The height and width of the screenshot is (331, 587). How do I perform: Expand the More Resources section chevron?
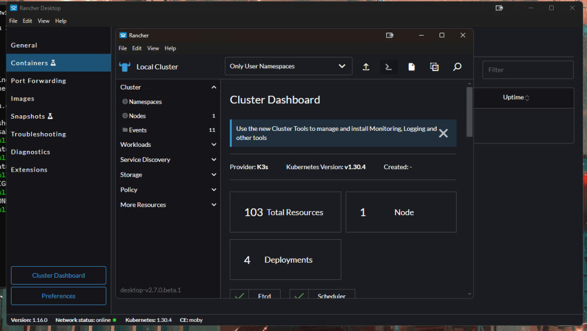(x=214, y=205)
